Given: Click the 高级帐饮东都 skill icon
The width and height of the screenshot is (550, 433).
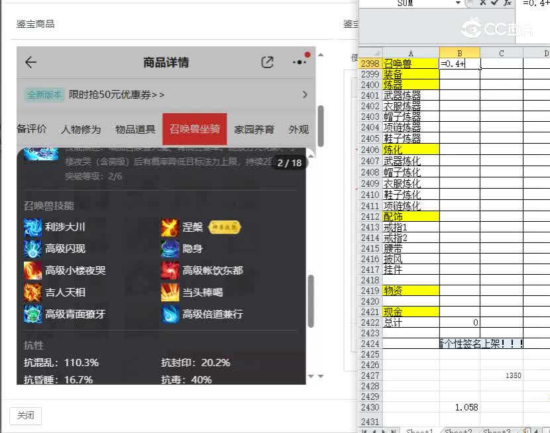Looking at the screenshot, I should coord(170,270).
